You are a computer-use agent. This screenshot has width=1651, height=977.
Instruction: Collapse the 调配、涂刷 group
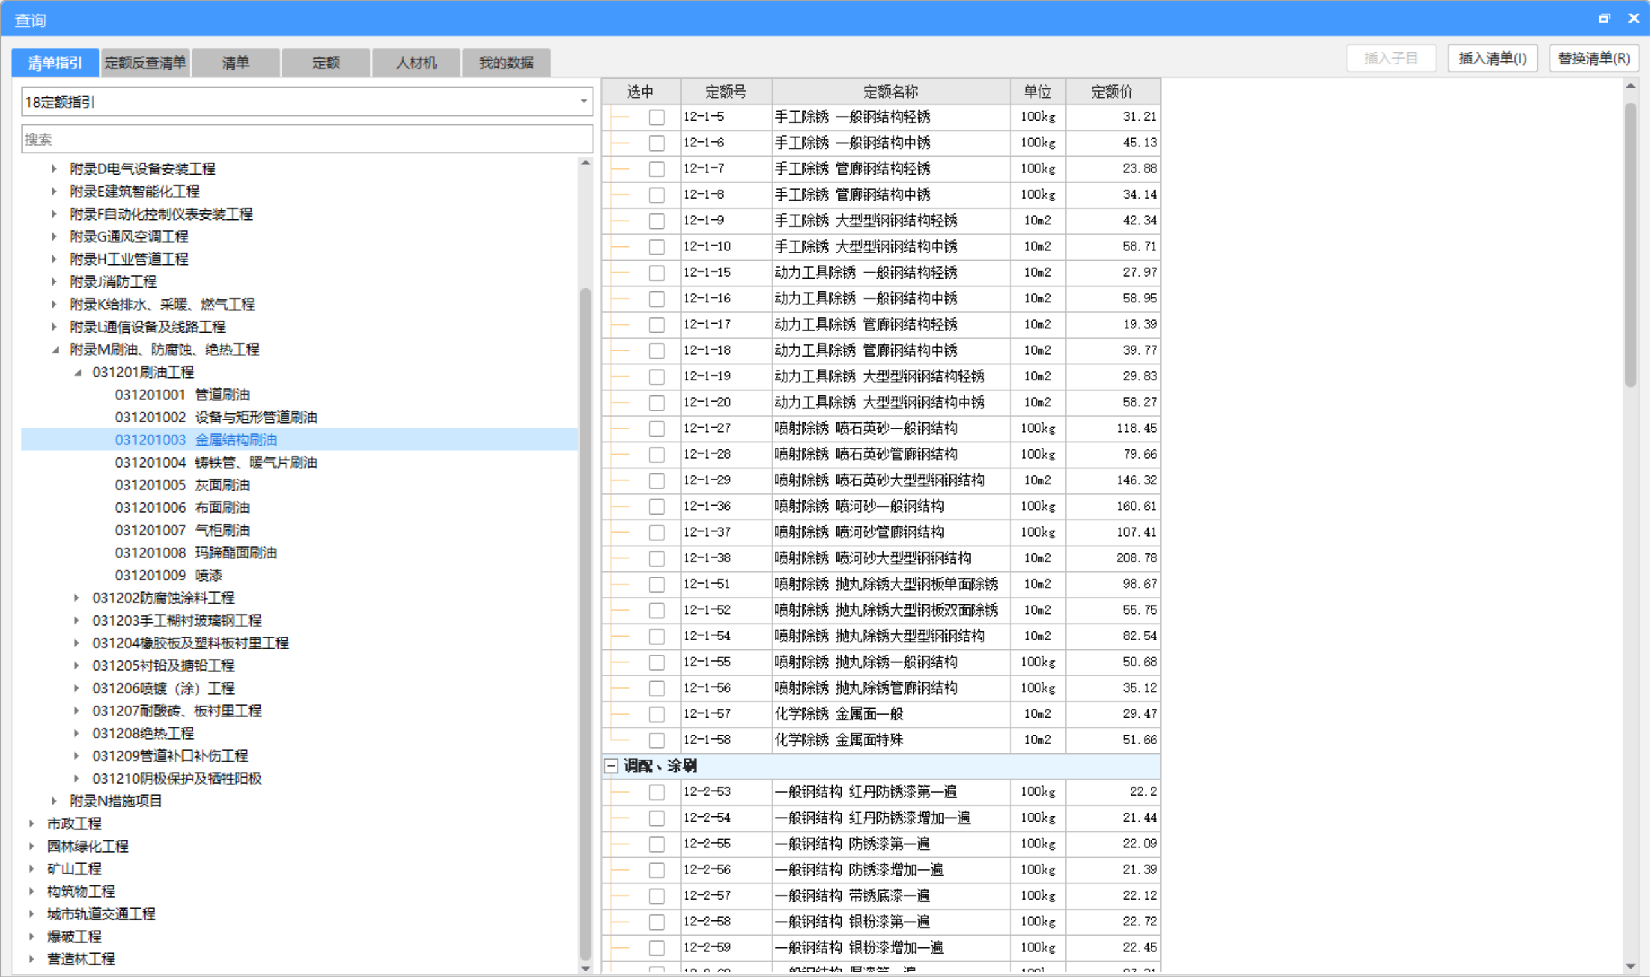tap(611, 765)
